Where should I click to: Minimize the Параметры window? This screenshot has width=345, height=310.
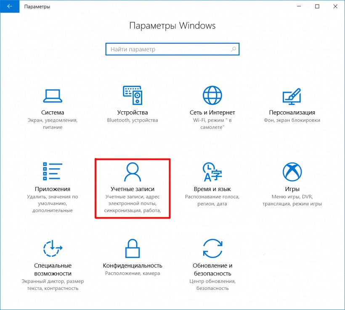point(299,6)
